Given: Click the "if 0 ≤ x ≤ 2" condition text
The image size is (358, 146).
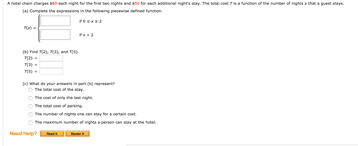Looking at the screenshot, I should [x=90, y=21].
